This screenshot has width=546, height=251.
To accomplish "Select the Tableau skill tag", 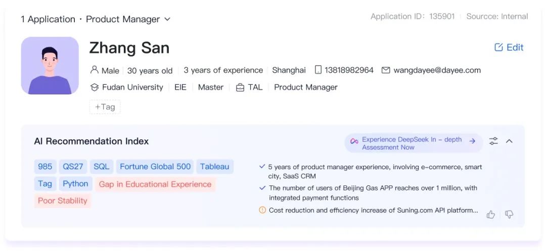I will coord(214,167).
